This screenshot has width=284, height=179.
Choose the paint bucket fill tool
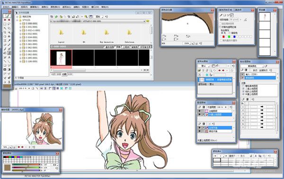[5, 53]
